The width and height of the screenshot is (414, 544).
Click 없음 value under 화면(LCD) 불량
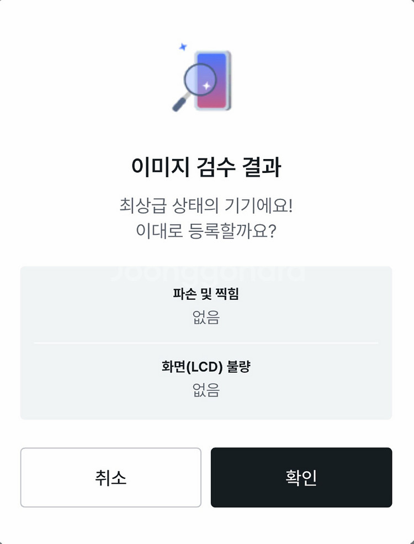(x=206, y=390)
